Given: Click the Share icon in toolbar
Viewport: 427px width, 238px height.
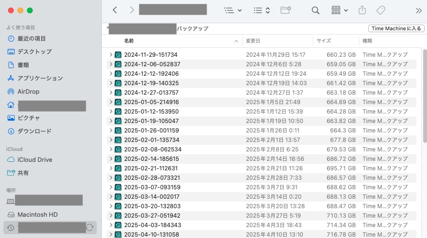Looking at the screenshot, I should click(363, 10).
